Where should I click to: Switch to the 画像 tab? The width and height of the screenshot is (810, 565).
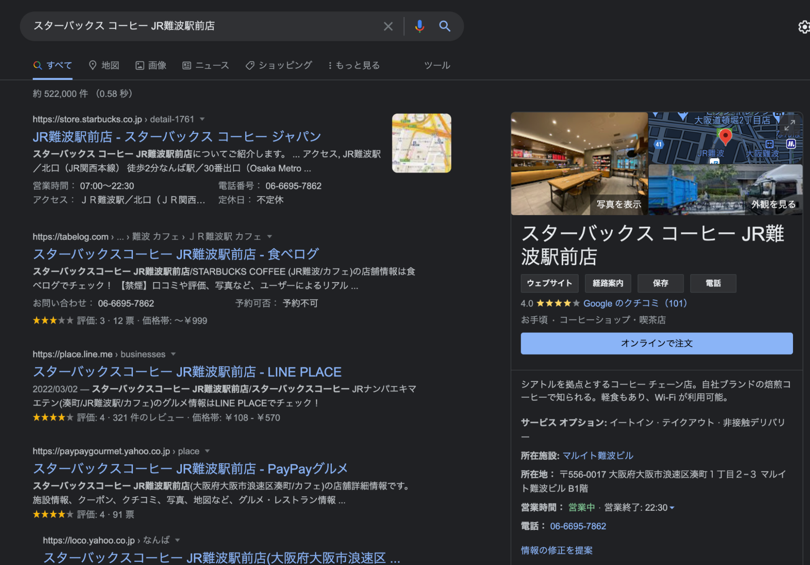pos(151,65)
